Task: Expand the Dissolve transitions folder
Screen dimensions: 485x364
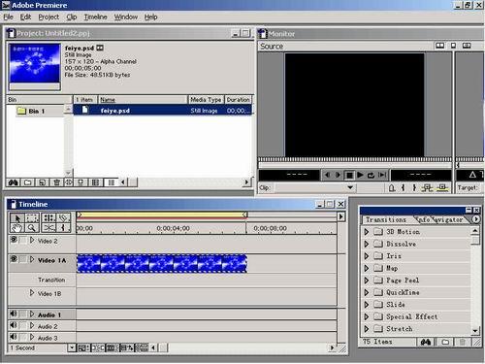Action: 367,244
